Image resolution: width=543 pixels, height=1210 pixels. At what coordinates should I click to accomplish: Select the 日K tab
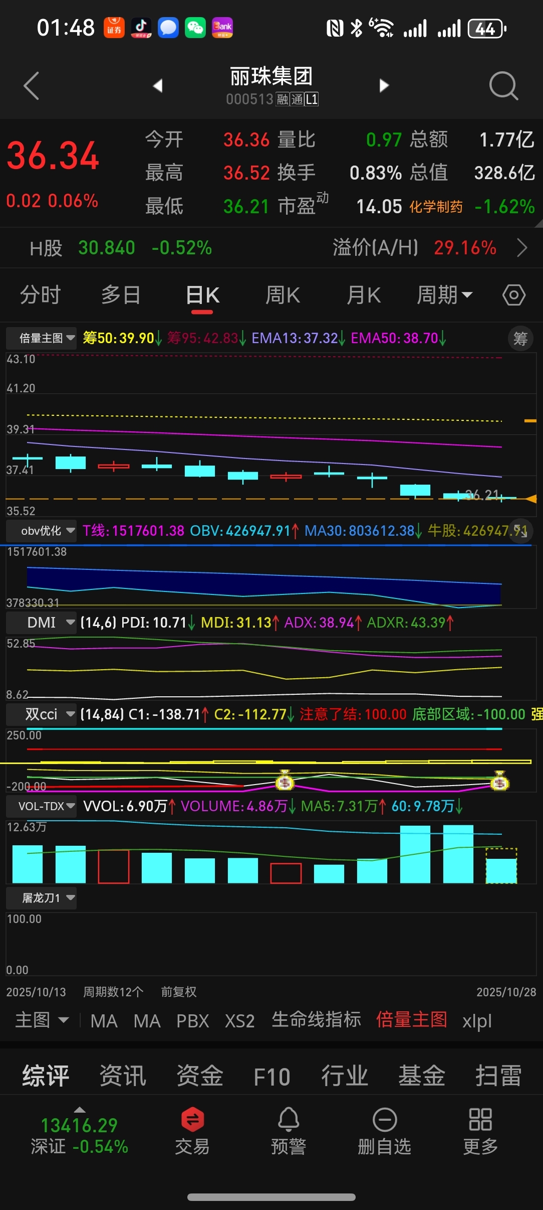pos(202,295)
